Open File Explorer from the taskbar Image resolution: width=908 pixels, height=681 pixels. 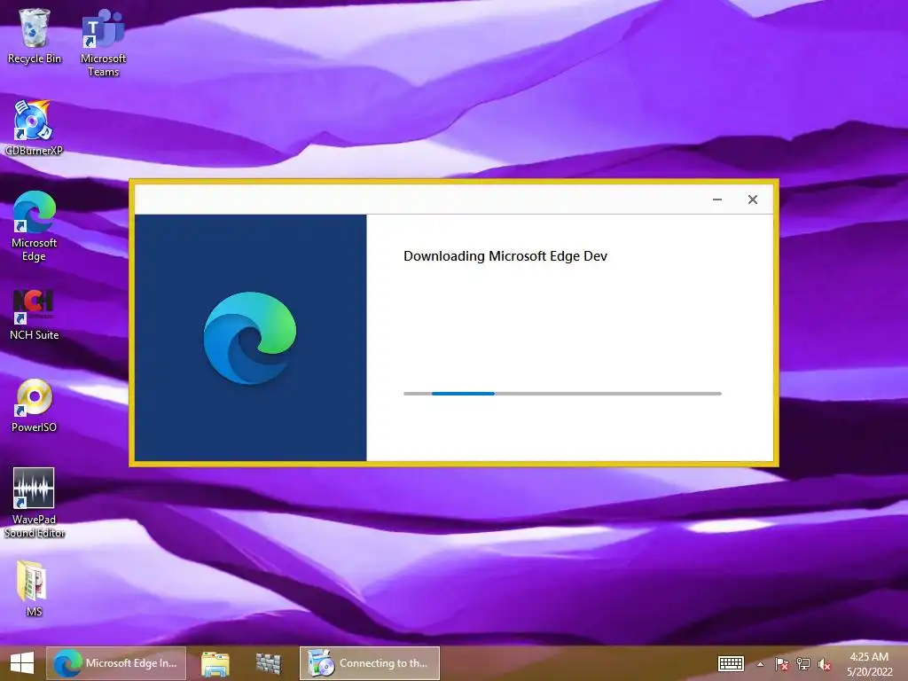click(x=215, y=663)
